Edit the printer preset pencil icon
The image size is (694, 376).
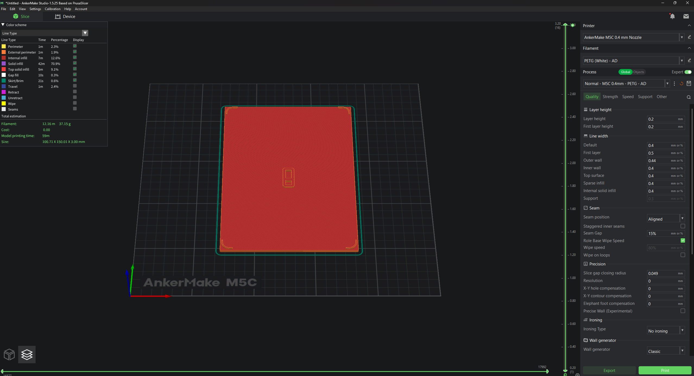pyautogui.click(x=689, y=37)
